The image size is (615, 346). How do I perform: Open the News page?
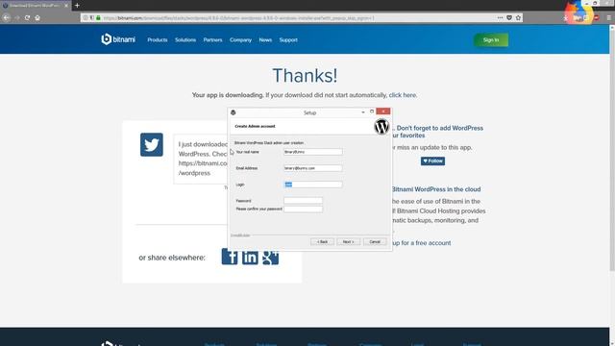[265, 39]
